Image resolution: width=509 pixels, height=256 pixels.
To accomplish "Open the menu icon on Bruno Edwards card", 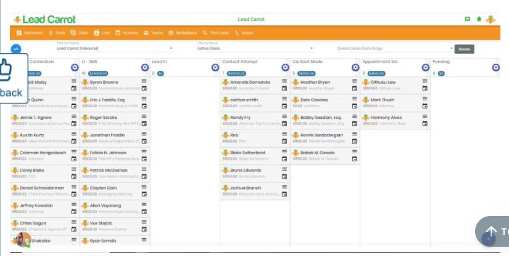I will coord(284,169).
